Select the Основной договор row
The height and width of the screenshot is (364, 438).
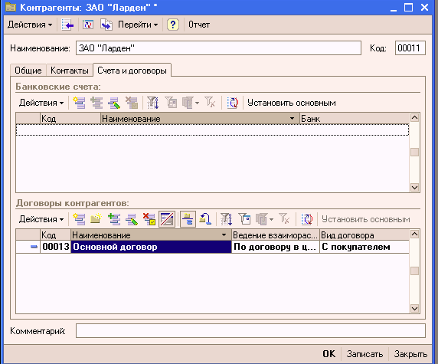tap(212, 247)
